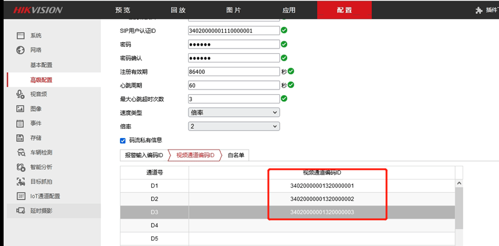This screenshot has width=499, height=246.
Task: Select channel row D2
Action: pos(288,199)
